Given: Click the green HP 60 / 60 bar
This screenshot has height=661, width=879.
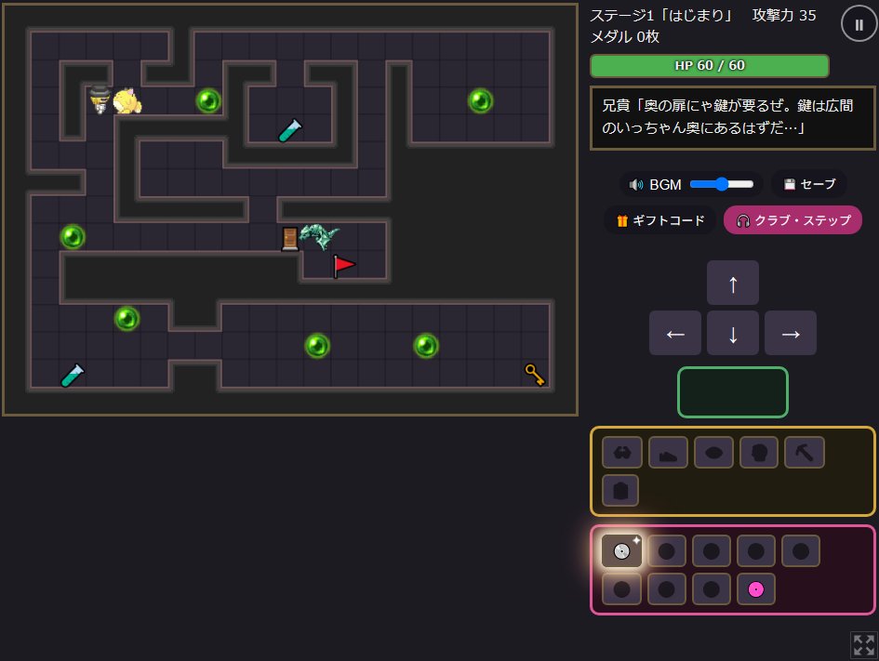Looking at the screenshot, I should (x=709, y=65).
